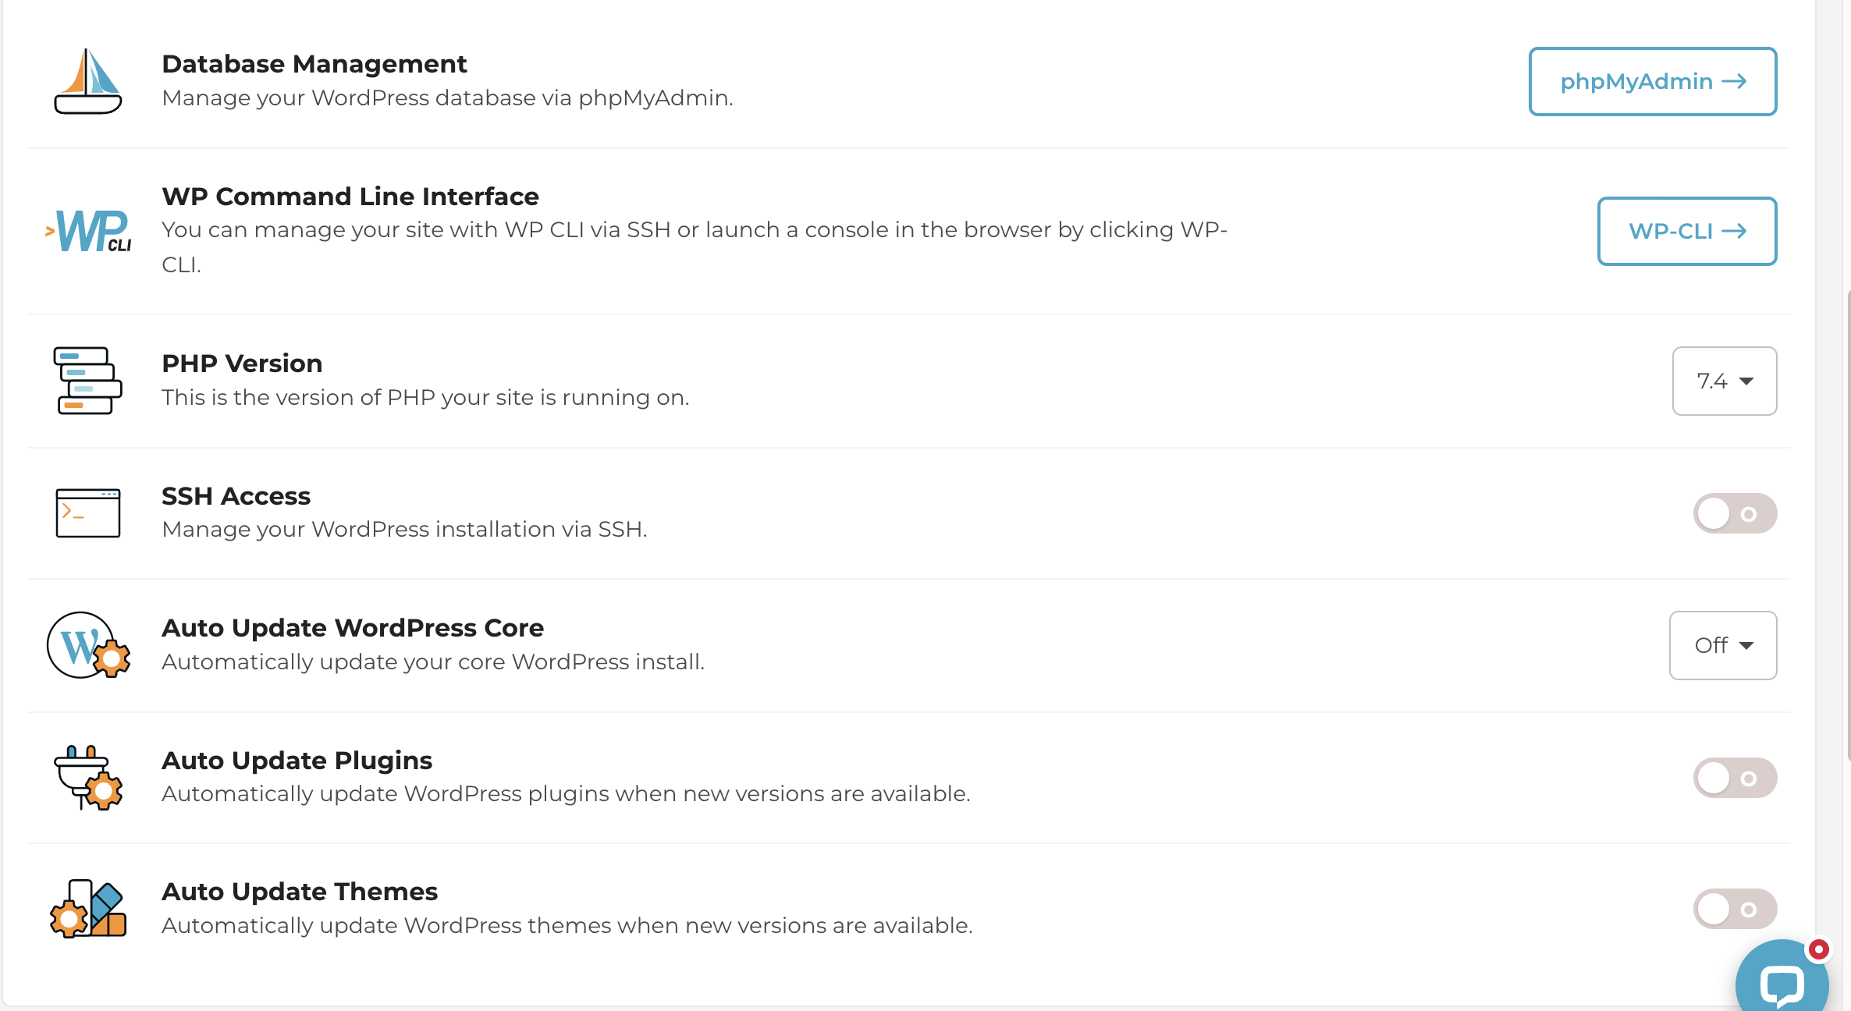Turn on Auto Update Themes switch
Image resolution: width=1851 pixels, height=1011 pixels.
pos(1735,909)
